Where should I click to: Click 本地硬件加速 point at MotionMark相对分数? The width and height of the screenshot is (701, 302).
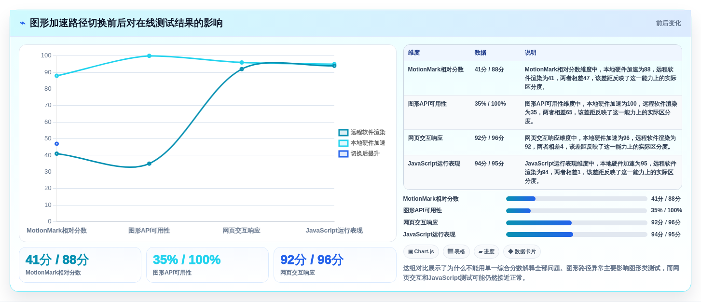point(56,76)
